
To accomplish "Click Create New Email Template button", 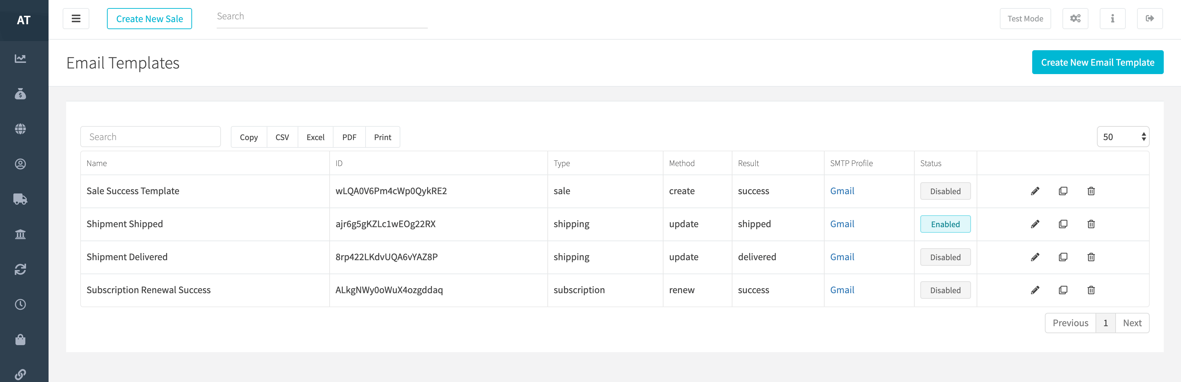I will coord(1097,62).
